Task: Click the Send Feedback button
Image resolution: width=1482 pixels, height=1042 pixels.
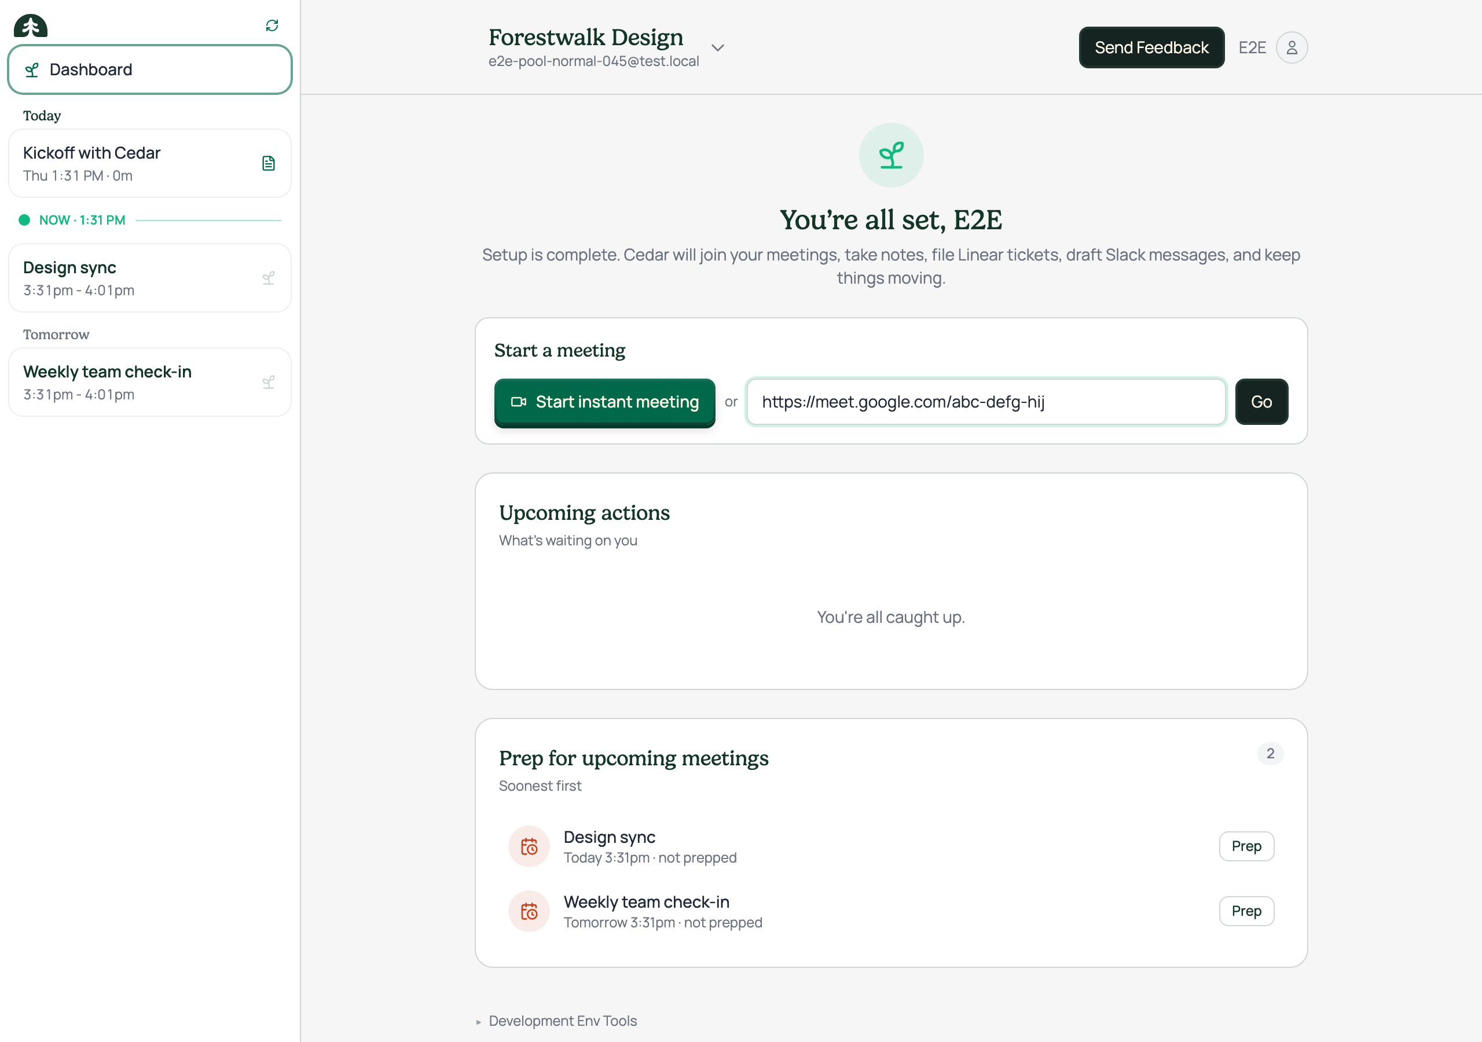Action: tap(1151, 48)
